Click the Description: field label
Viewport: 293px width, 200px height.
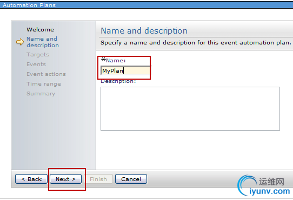(x=118, y=81)
